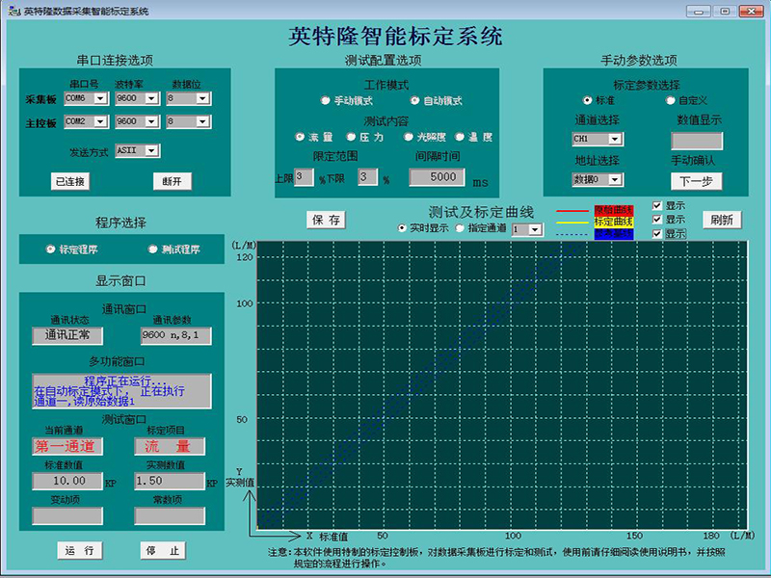The height and width of the screenshot is (578, 771).
Task: Click the 断开 (disconnect) button
Action: pos(173,181)
